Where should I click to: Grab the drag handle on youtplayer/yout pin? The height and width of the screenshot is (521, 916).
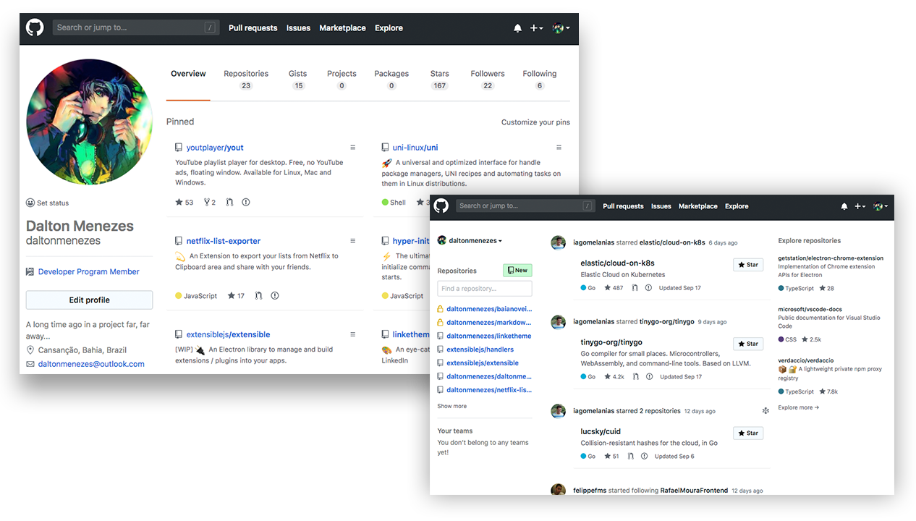pos(353,148)
